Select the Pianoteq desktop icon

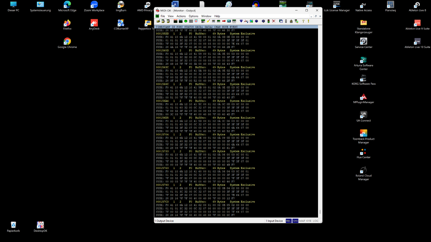click(390, 6)
